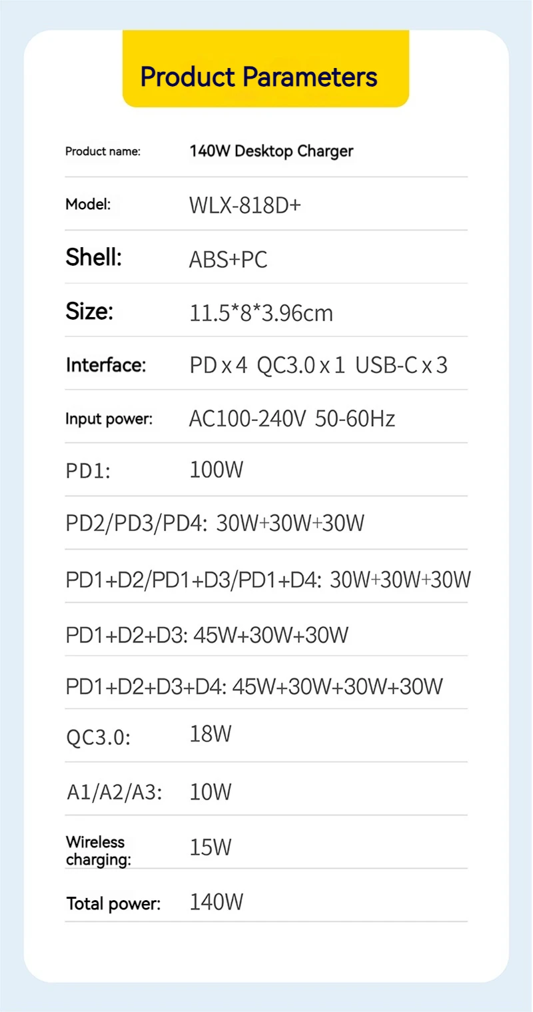Select the ABS+PC shell material text
Screen dimensions: 533x1012
[x=228, y=259]
